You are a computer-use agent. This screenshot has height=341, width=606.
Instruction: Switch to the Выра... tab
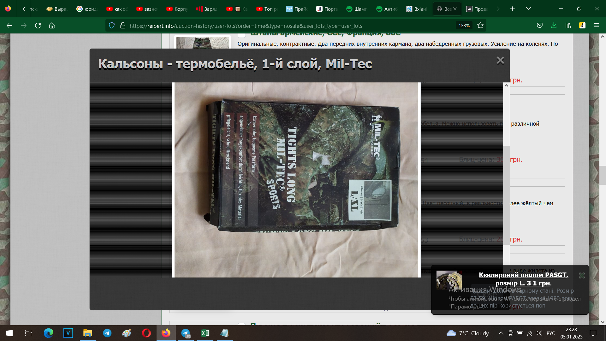tap(57, 9)
